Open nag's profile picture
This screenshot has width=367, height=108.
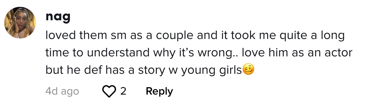point(20,22)
